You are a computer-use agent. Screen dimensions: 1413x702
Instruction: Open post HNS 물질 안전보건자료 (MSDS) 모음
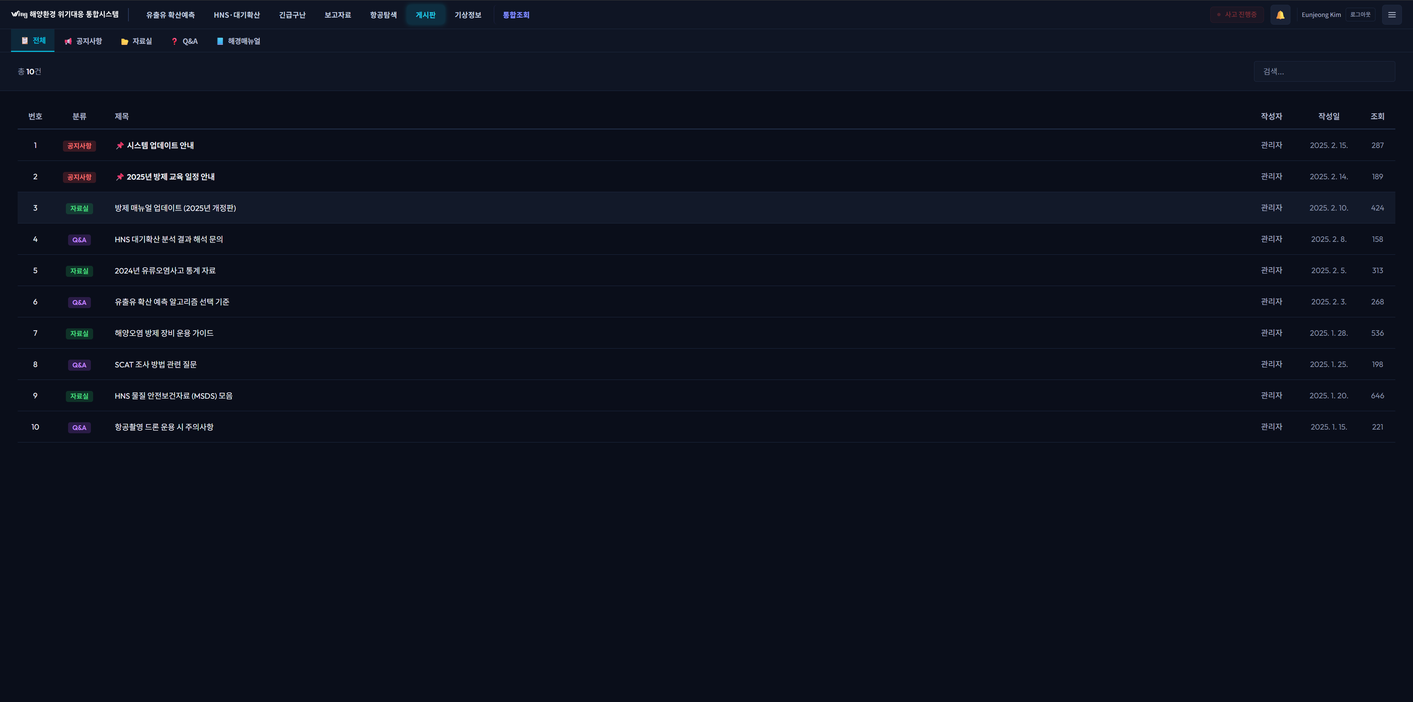[x=173, y=396]
